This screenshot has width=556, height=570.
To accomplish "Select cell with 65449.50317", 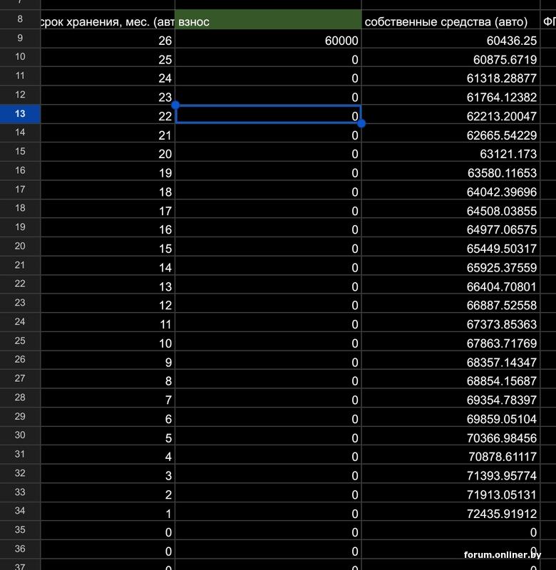I will 451,247.
